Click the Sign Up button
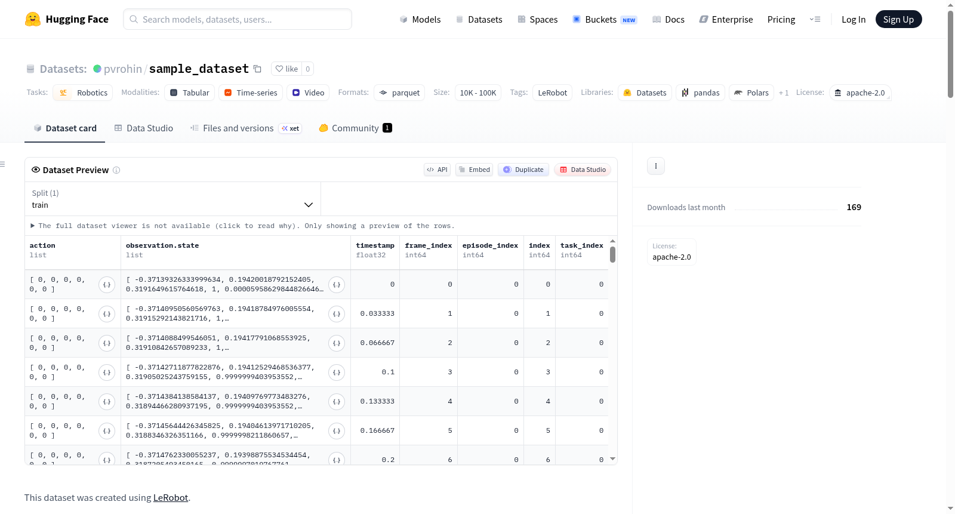Viewport: 955px width, 514px height. pos(898,19)
